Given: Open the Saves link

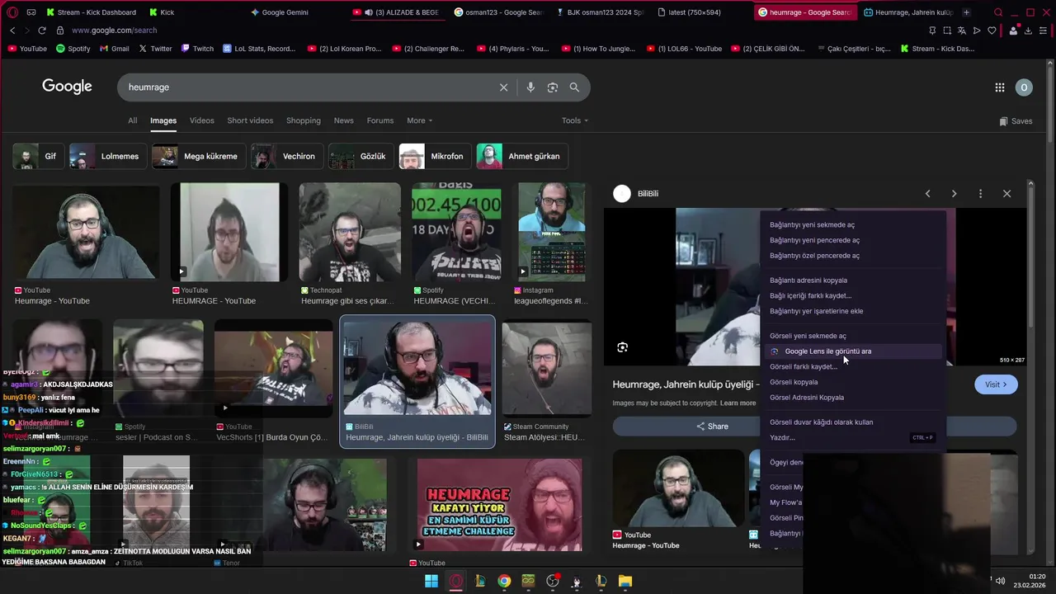Looking at the screenshot, I should click(x=1016, y=121).
